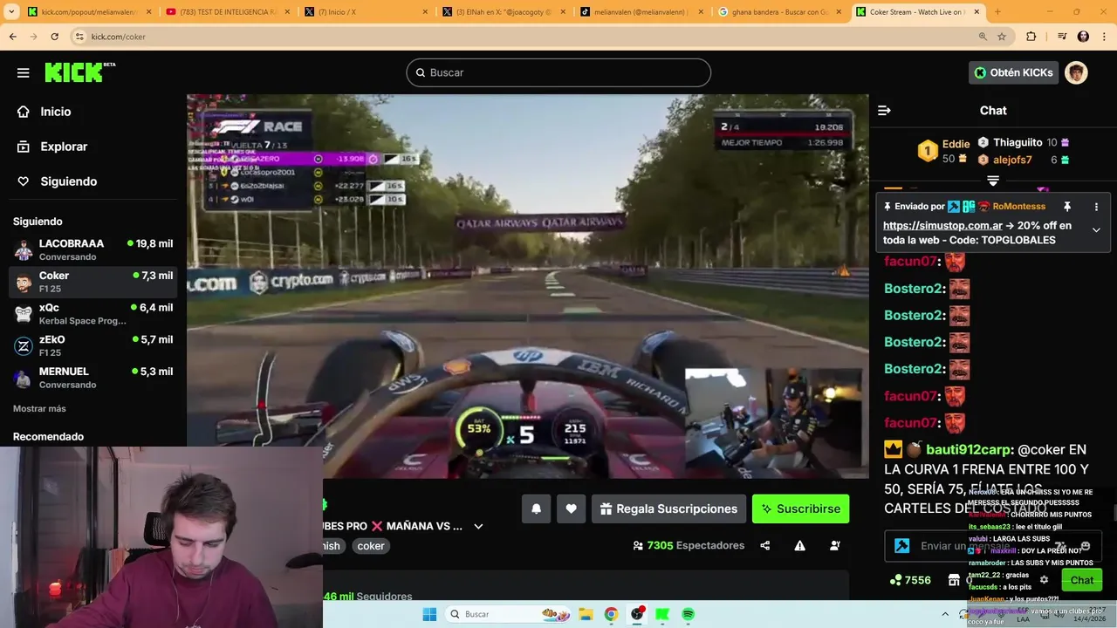1117x628 pixels.
Task: Open Siguiendo in sidebar
Action: pos(57,181)
